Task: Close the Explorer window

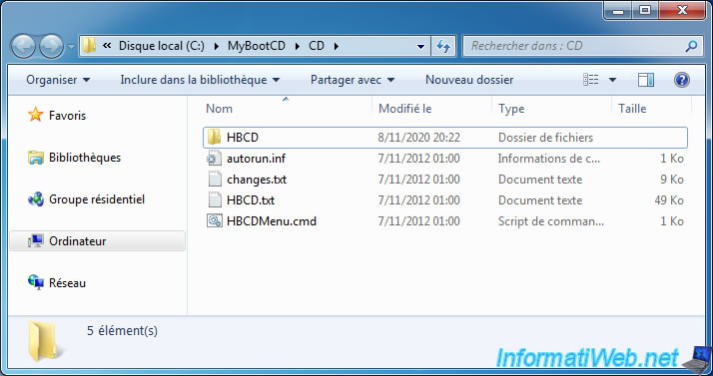Action: coord(682,10)
